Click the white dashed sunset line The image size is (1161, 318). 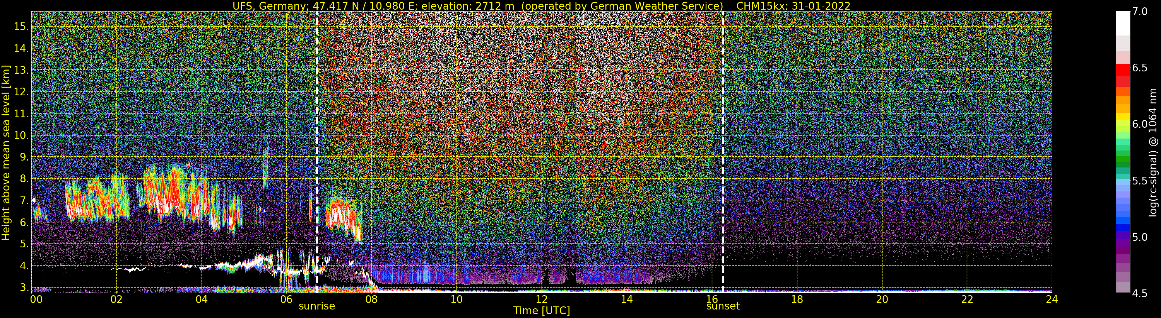(723, 152)
